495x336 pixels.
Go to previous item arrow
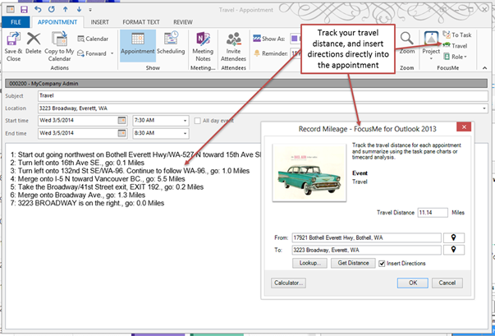tap(66, 10)
